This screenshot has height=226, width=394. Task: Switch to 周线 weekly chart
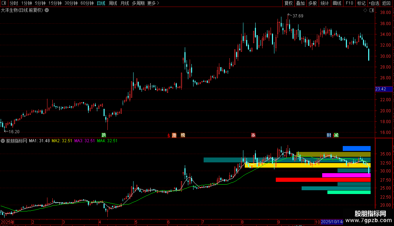coord(113,3)
